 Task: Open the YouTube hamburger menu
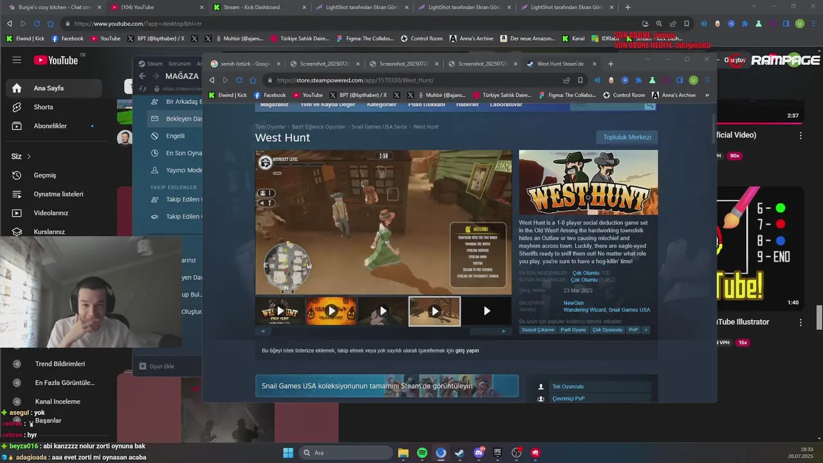[17, 60]
